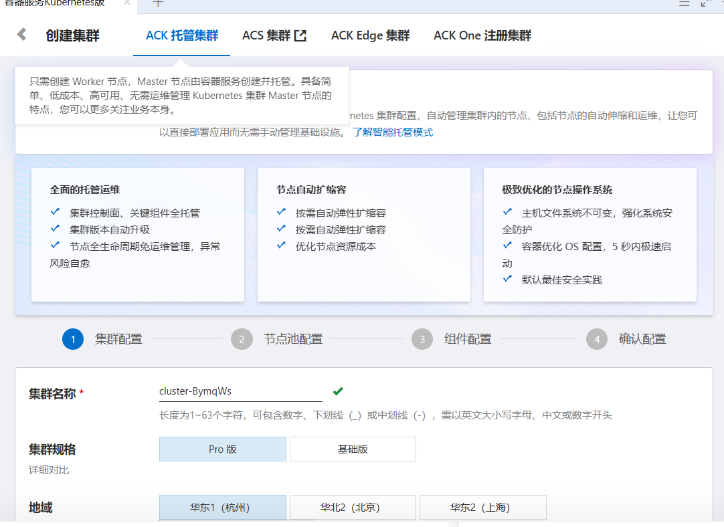
Task: Click the 确认配置 step label
Action: tap(642, 339)
